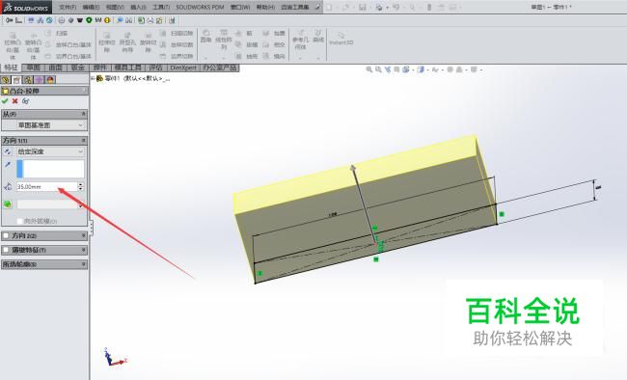Click the Reference Geometry tool
627x380 pixels.
tap(300, 40)
